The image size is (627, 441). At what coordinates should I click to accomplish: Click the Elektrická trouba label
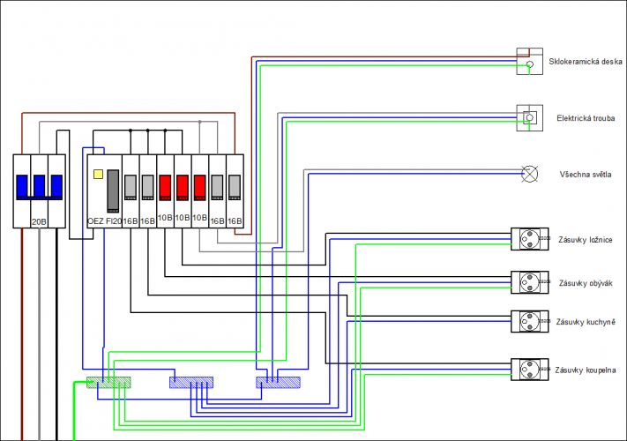tap(586, 118)
